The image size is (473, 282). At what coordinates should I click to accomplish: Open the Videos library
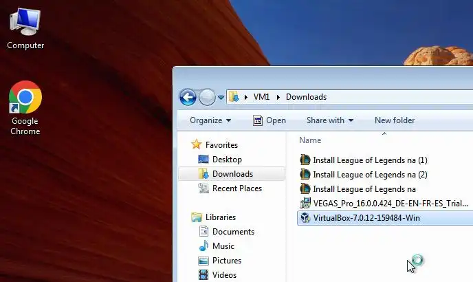[224, 275]
